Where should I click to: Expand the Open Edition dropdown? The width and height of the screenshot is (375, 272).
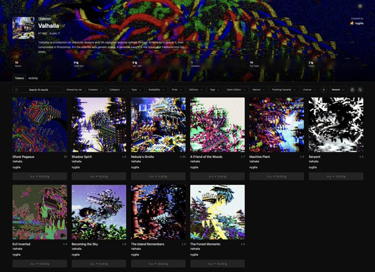coord(236,90)
